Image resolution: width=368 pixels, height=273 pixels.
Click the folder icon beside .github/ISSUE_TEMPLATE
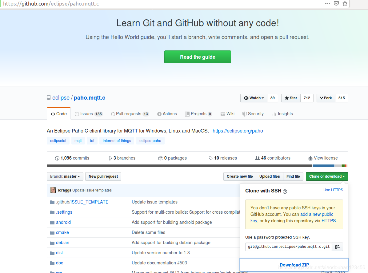tap(52, 202)
